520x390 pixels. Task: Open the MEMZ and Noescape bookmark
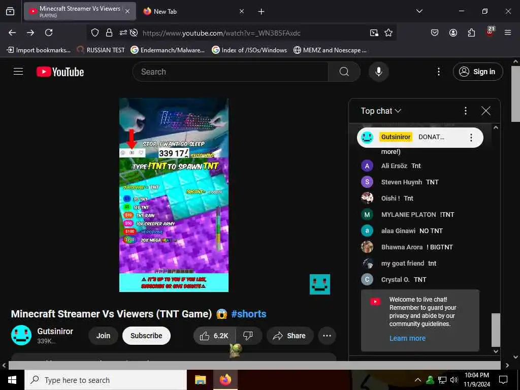[x=330, y=50]
